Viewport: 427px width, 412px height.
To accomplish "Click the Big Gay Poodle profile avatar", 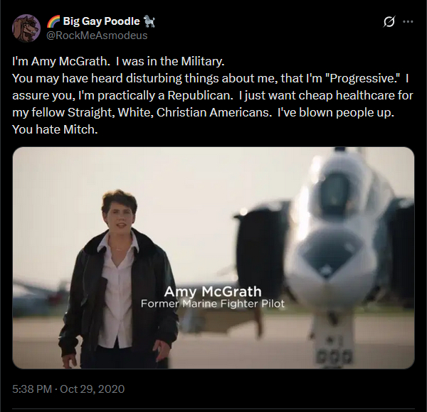I will click(26, 28).
